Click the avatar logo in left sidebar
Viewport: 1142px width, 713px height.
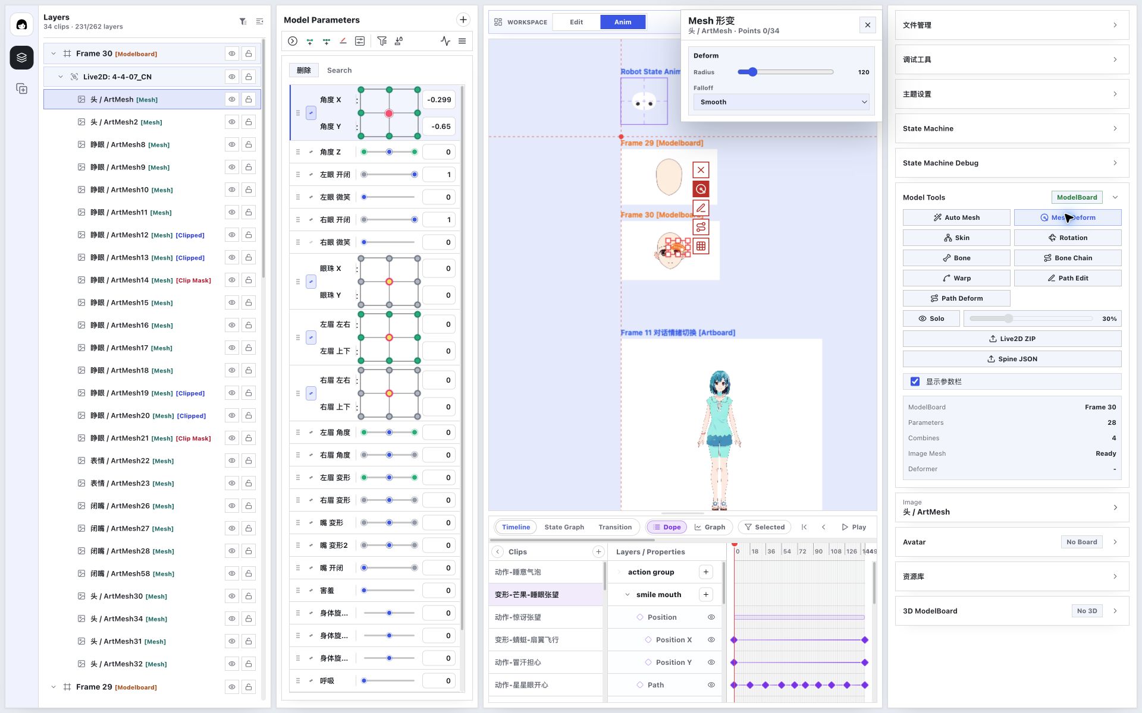tap(21, 24)
